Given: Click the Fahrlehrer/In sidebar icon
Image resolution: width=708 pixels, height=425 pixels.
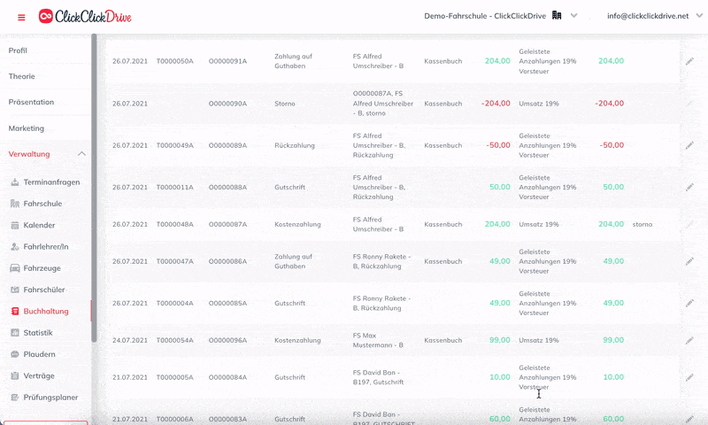Looking at the screenshot, I should pyautogui.click(x=15, y=247).
